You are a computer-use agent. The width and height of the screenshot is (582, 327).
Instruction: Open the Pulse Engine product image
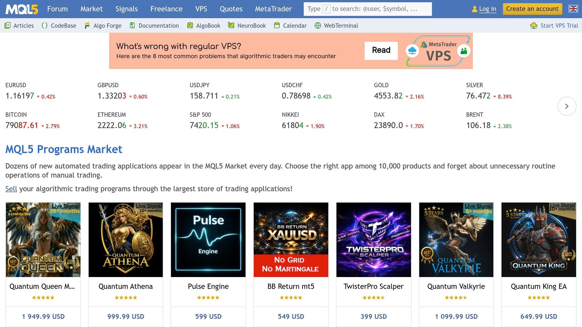tap(208, 240)
